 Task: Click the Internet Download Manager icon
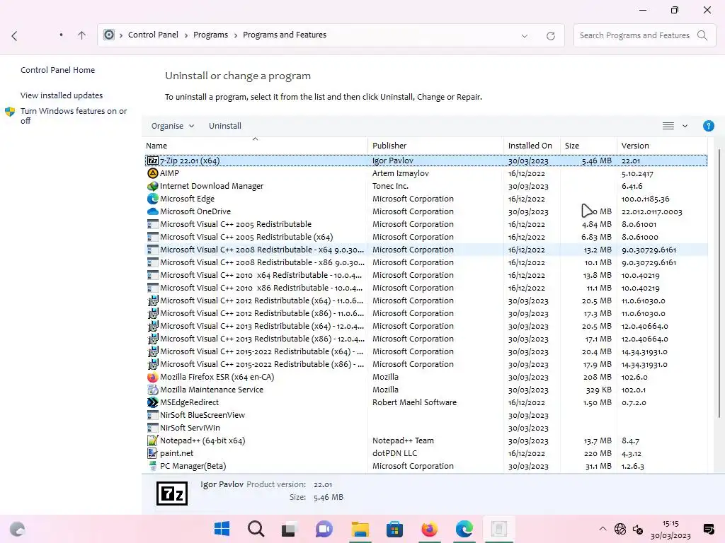(153, 186)
